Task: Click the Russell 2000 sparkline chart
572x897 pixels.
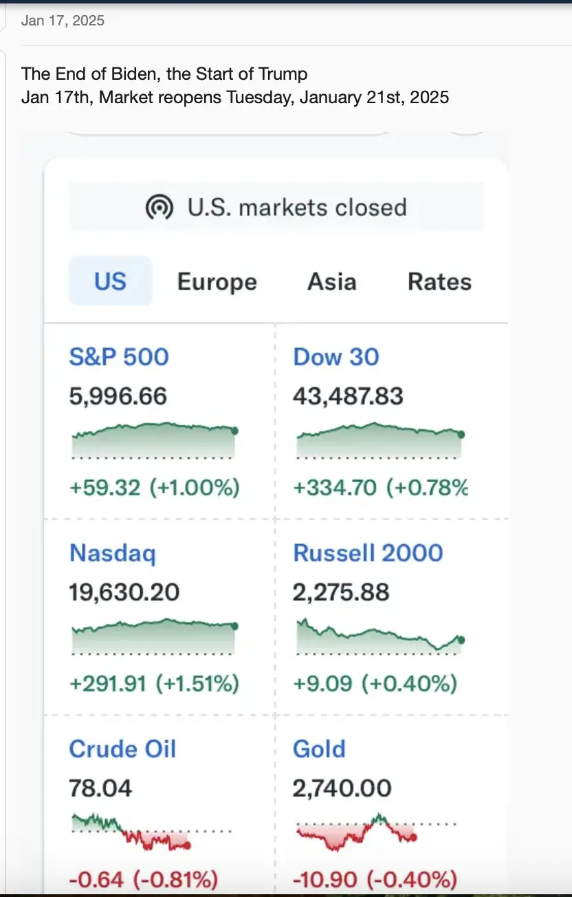Action: click(379, 636)
